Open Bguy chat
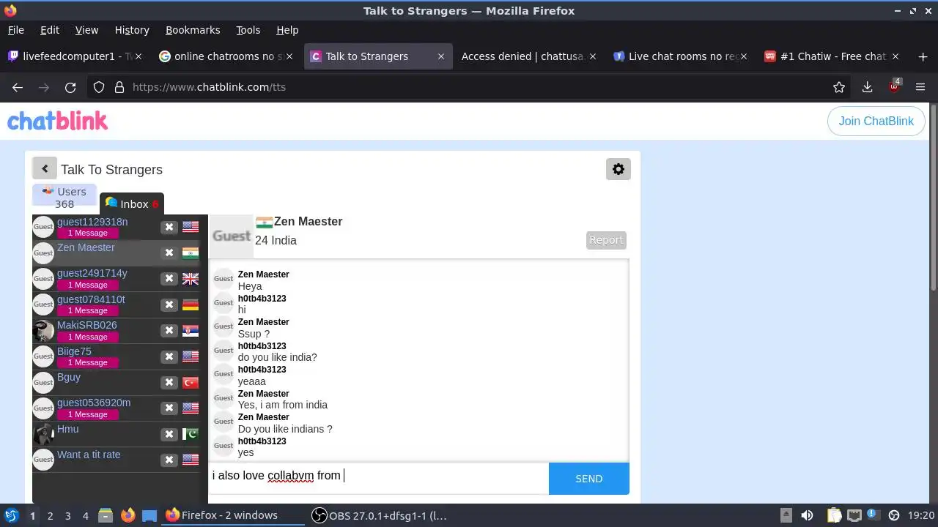The width and height of the screenshot is (938, 527). [69, 377]
